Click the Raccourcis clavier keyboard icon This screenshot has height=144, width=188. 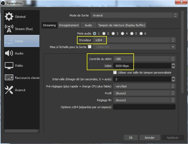click(9, 77)
